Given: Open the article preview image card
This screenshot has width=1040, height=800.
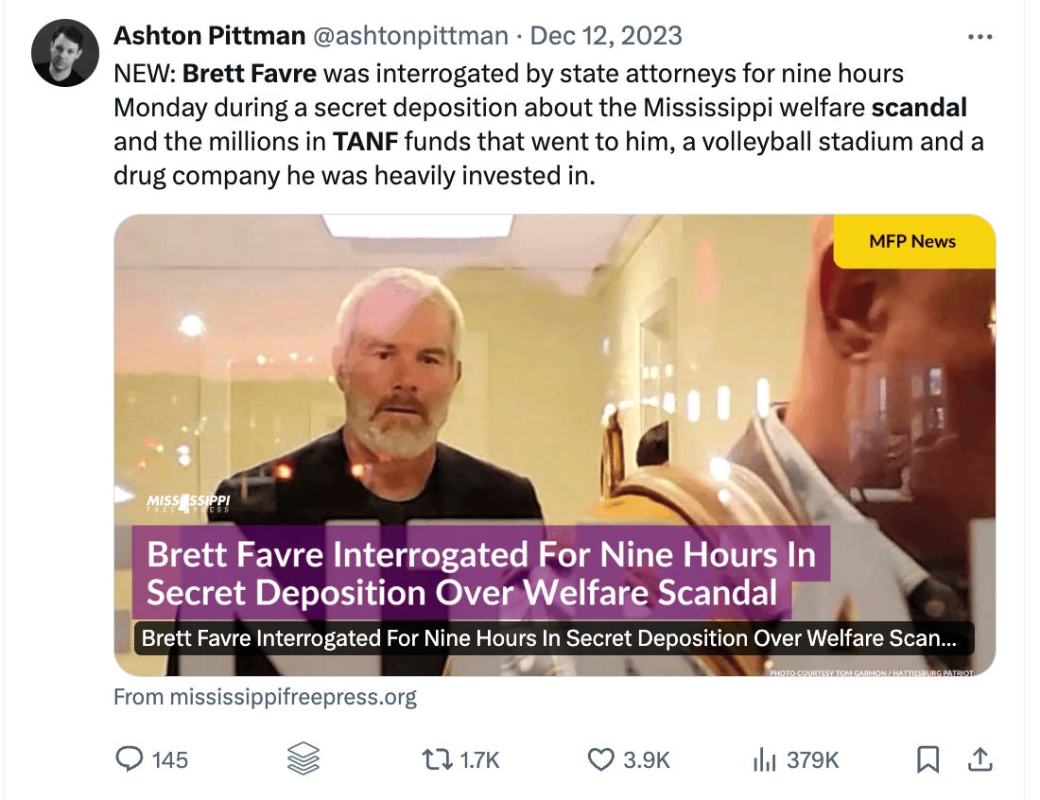Looking at the screenshot, I should (554, 444).
